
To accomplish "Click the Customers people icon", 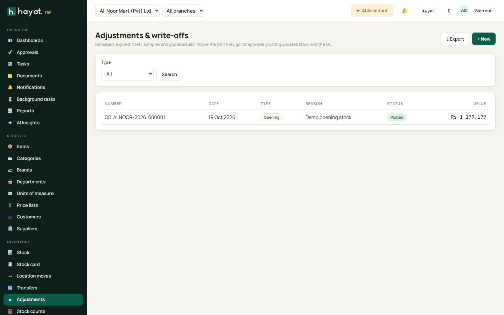I will pos(10,217).
